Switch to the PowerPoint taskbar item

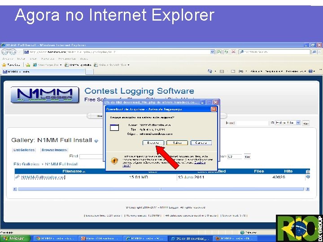[x=100, y=238]
